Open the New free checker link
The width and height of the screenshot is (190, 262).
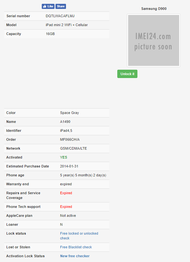coord(75,256)
